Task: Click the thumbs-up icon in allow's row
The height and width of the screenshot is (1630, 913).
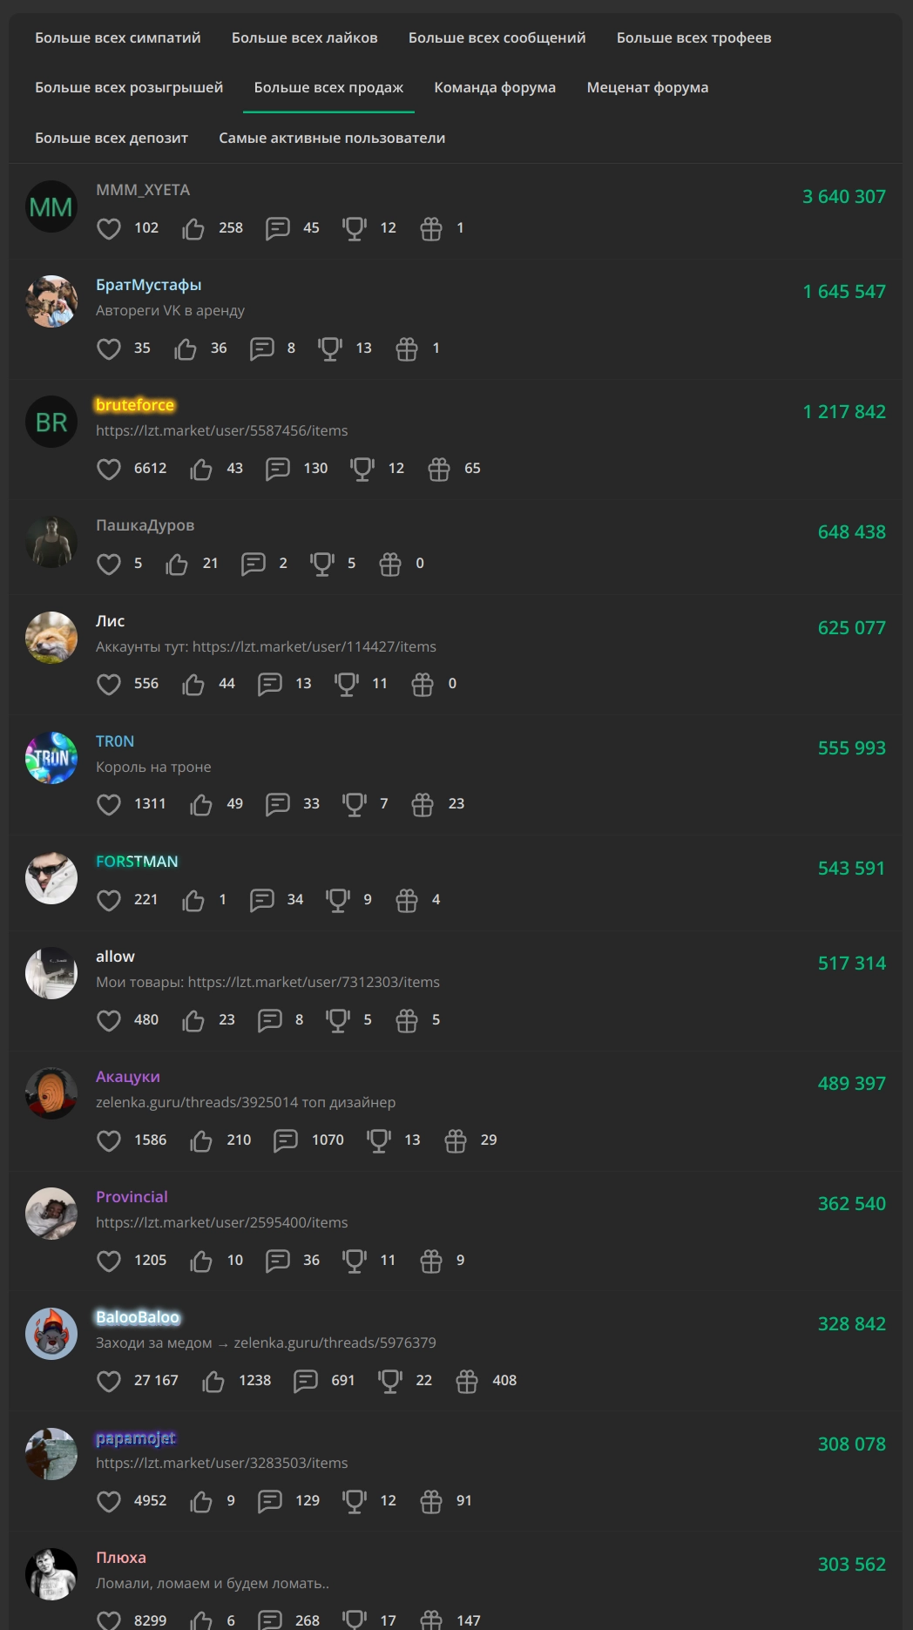Action: tap(193, 1020)
